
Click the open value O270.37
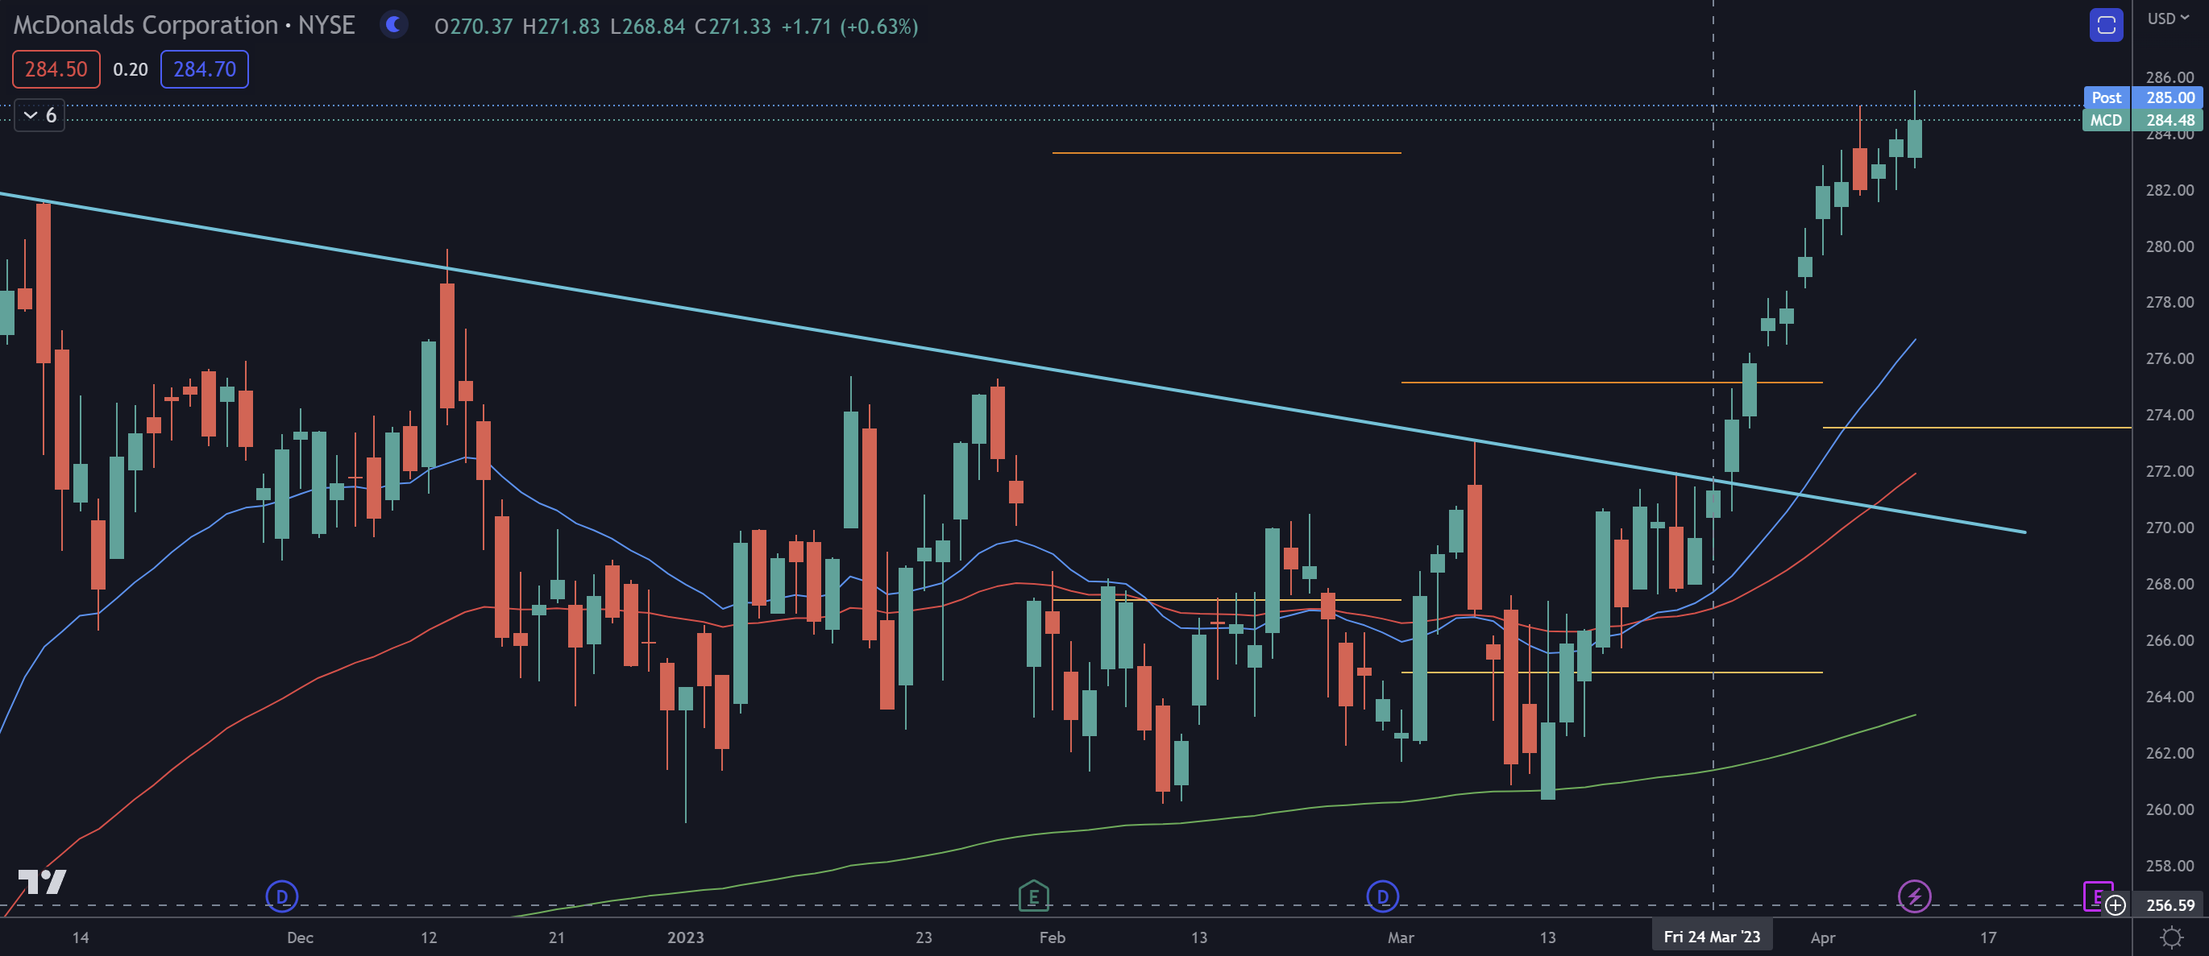(x=473, y=27)
